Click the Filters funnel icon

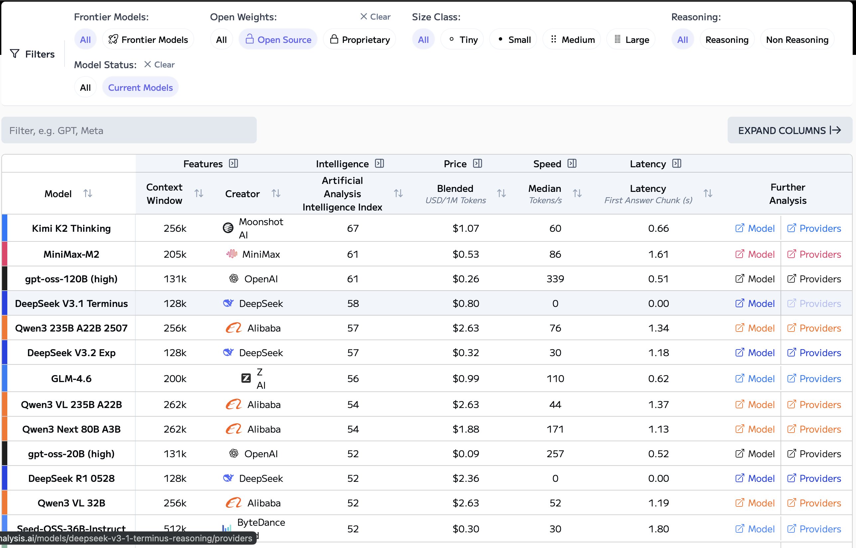coord(15,54)
